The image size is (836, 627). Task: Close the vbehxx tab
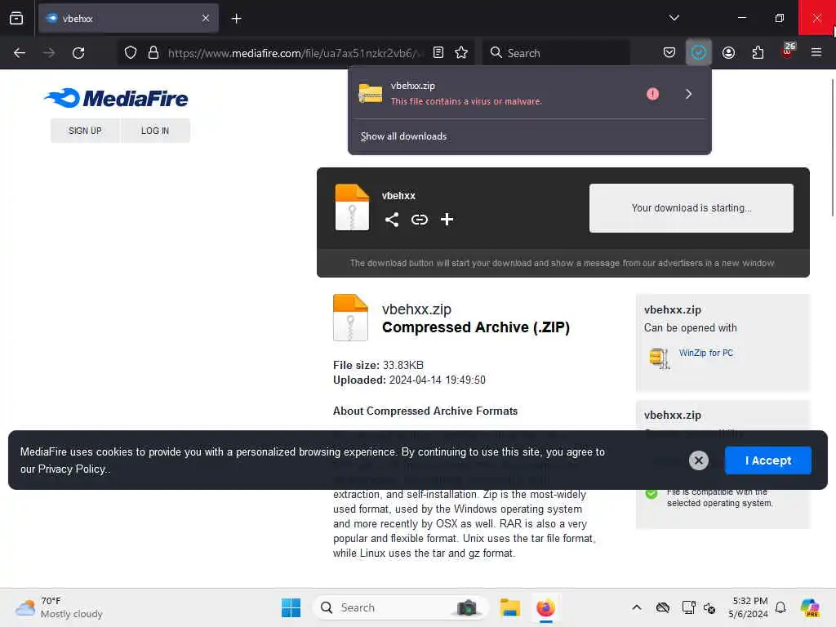tap(206, 19)
